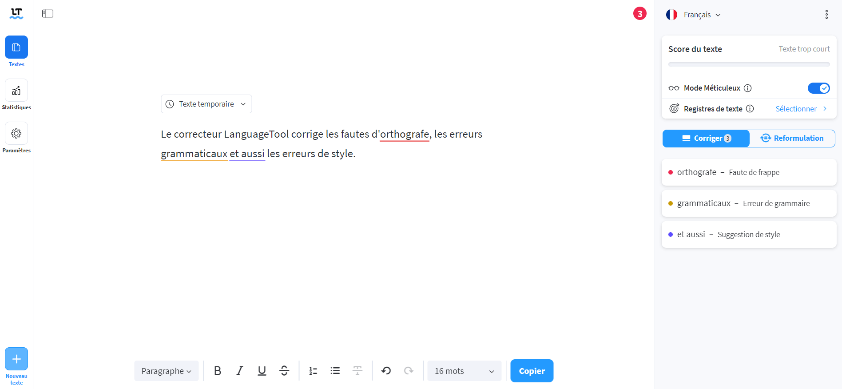
Task: Redo the last change
Action: click(x=409, y=371)
